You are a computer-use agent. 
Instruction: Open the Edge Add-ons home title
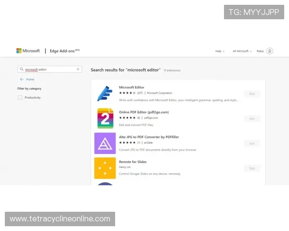(65, 51)
